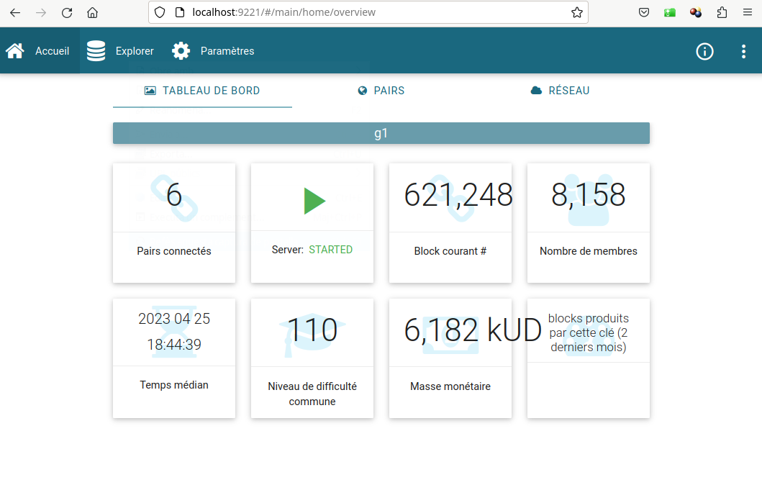This screenshot has width=762, height=485.
Task: Click the g1 currency banner
Action: coord(381,133)
